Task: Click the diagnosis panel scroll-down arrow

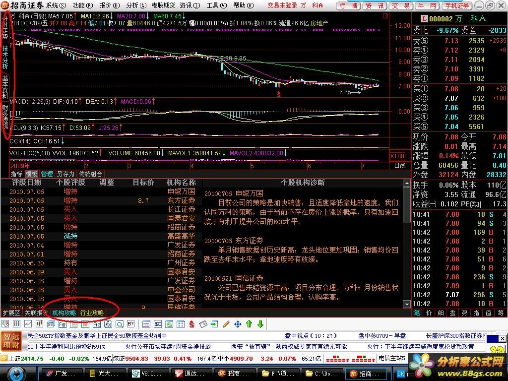Action: coord(407,304)
